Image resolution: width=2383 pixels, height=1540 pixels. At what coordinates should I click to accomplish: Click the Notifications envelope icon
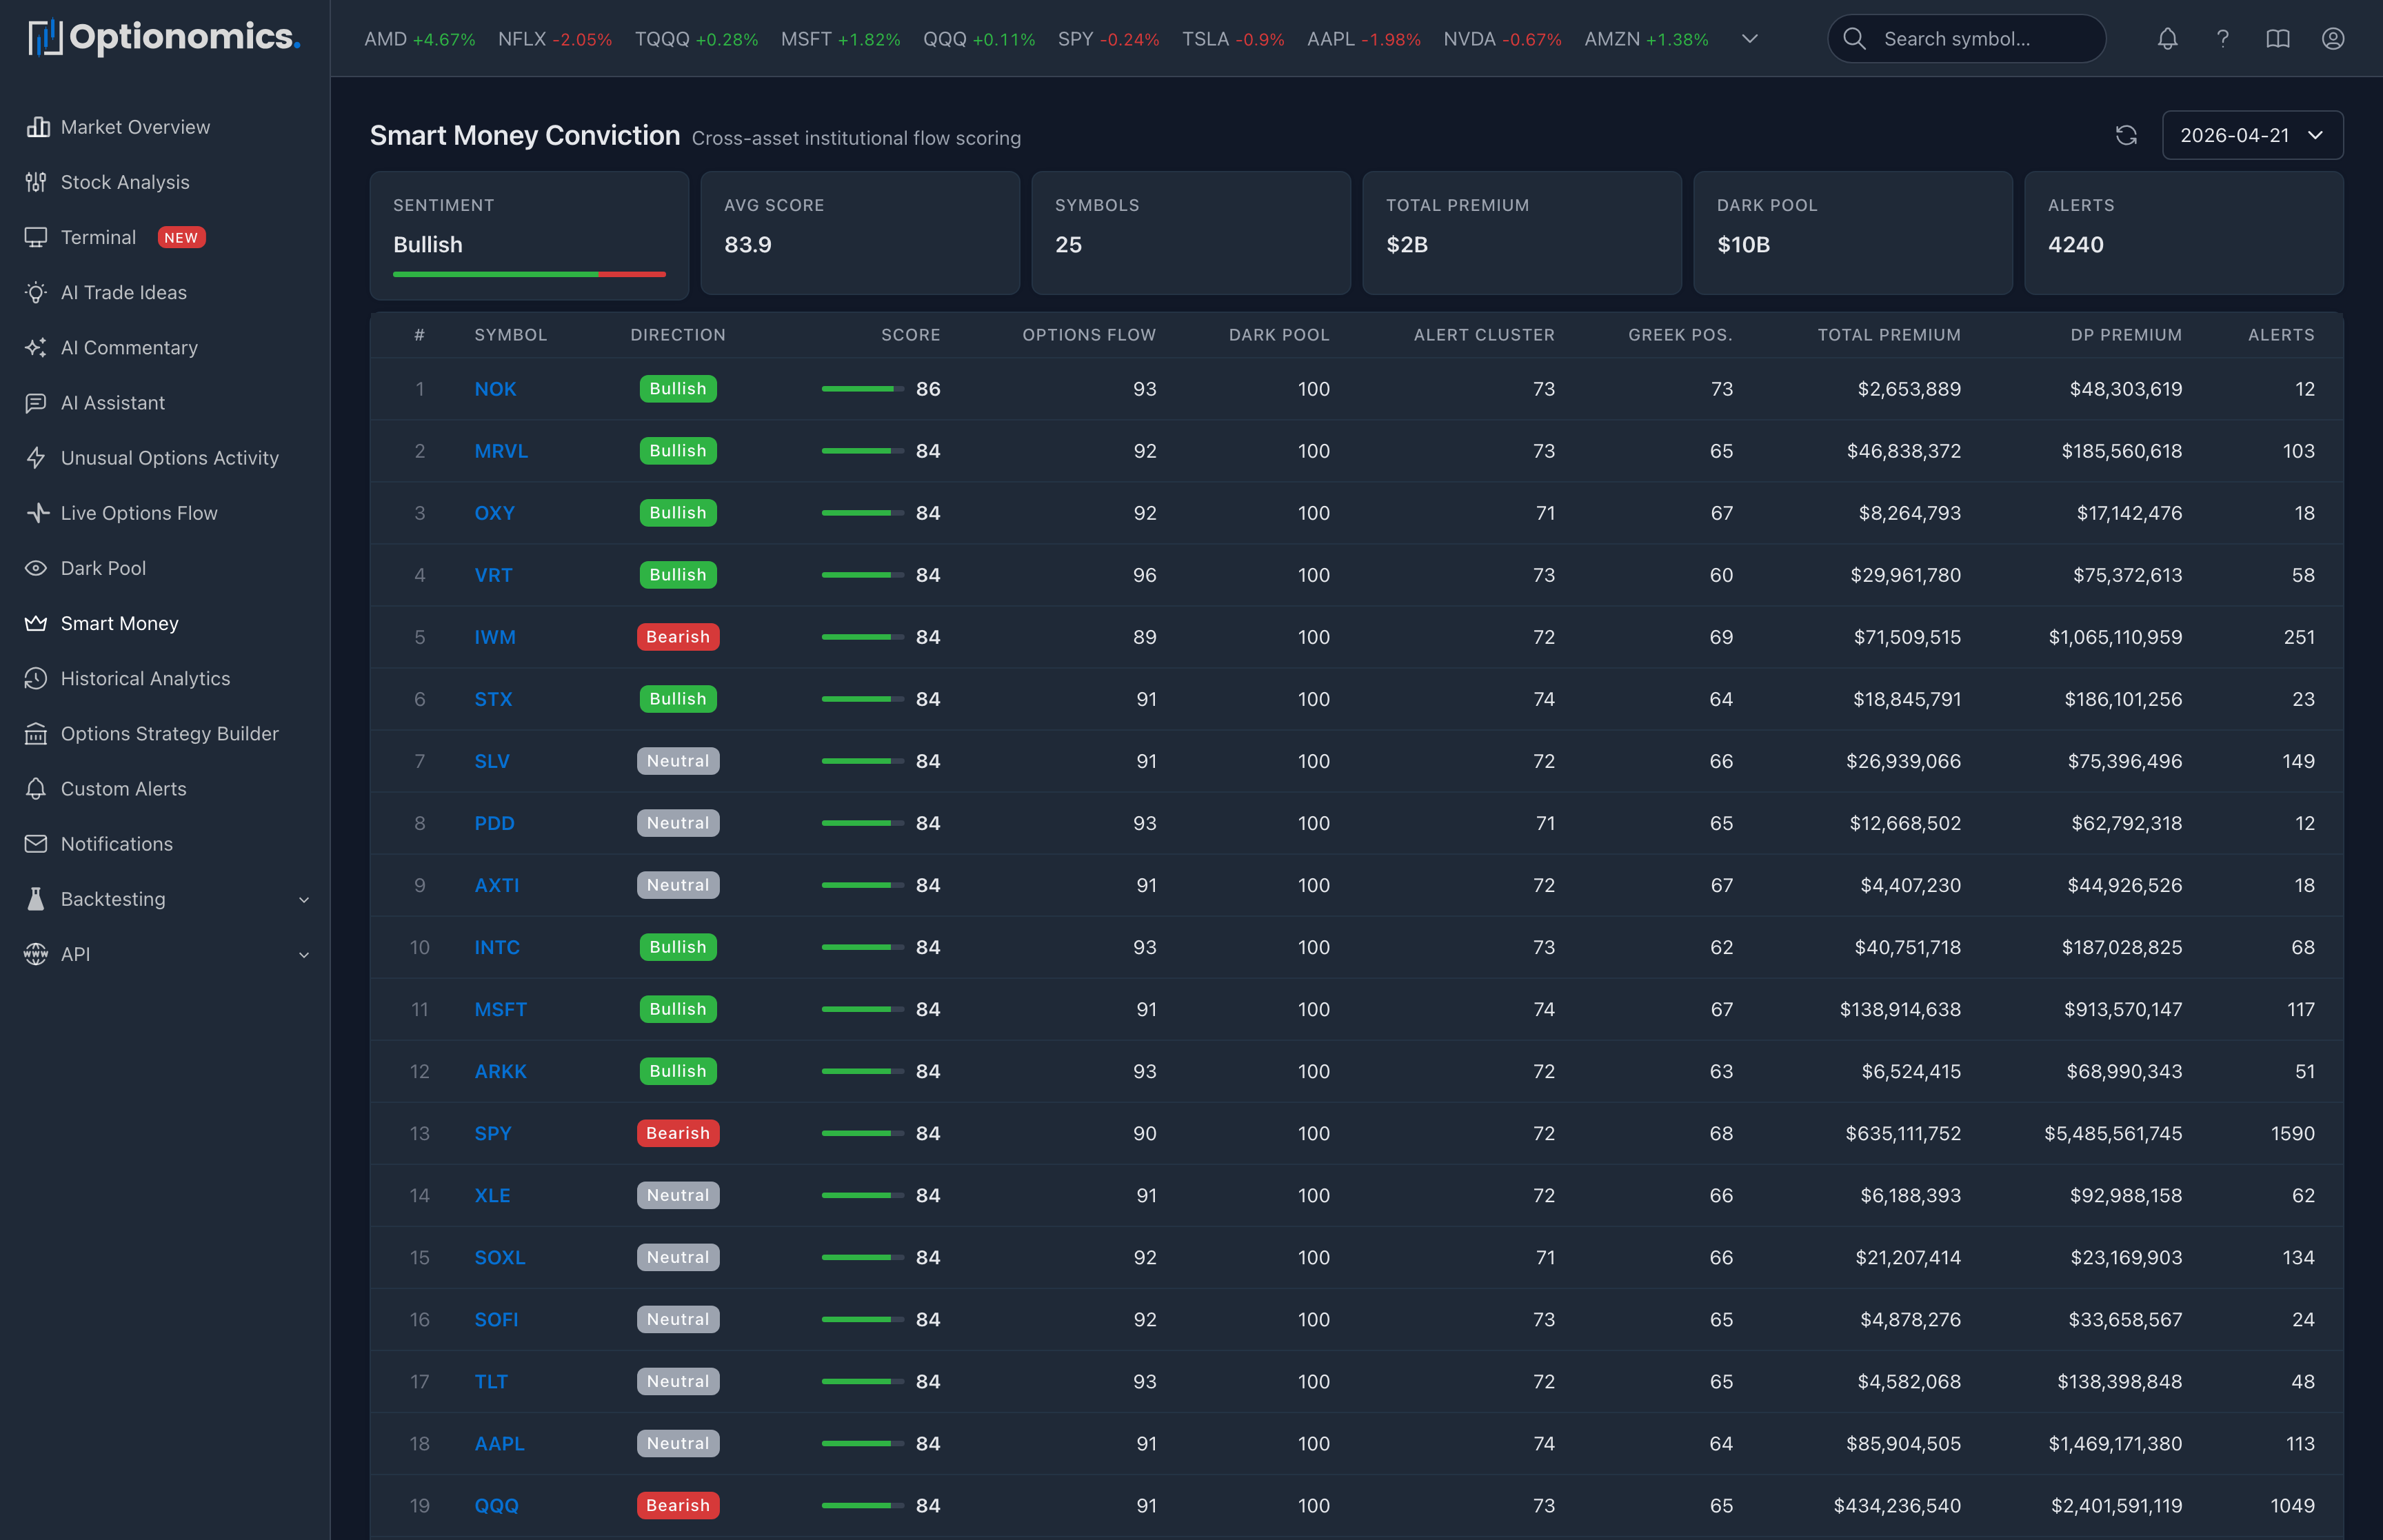[37, 843]
